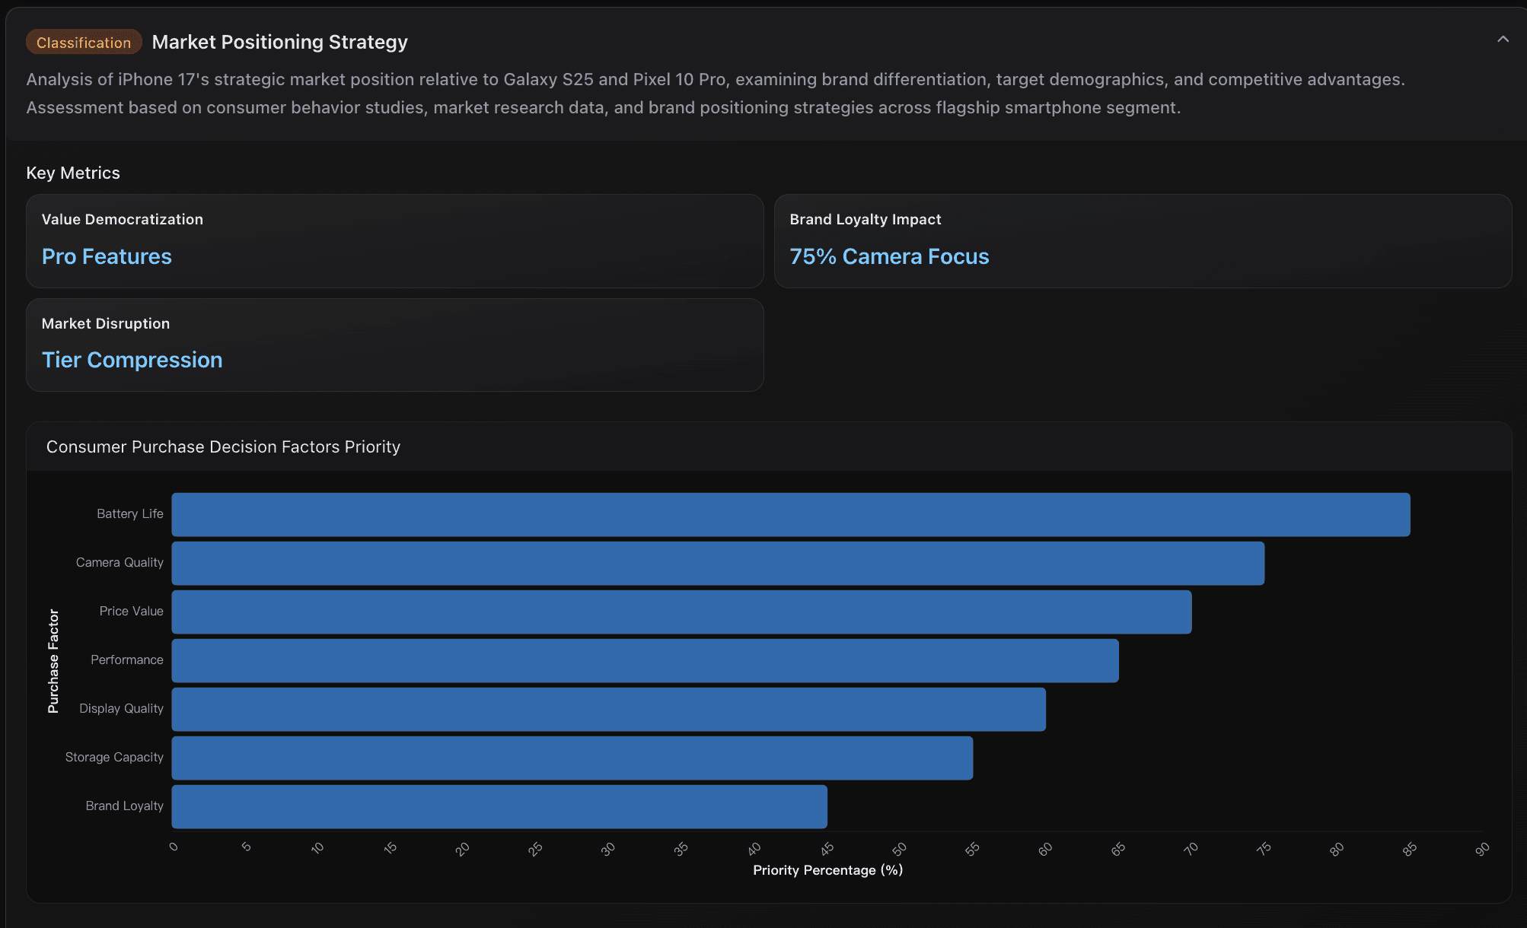1527x928 pixels.
Task: Click the Display Quality axis label
Action: click(121, 708)
